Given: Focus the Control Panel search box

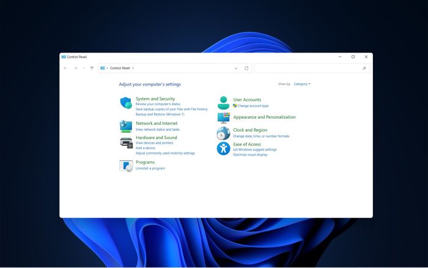Looking at the screenshot, I should [312, 69].
